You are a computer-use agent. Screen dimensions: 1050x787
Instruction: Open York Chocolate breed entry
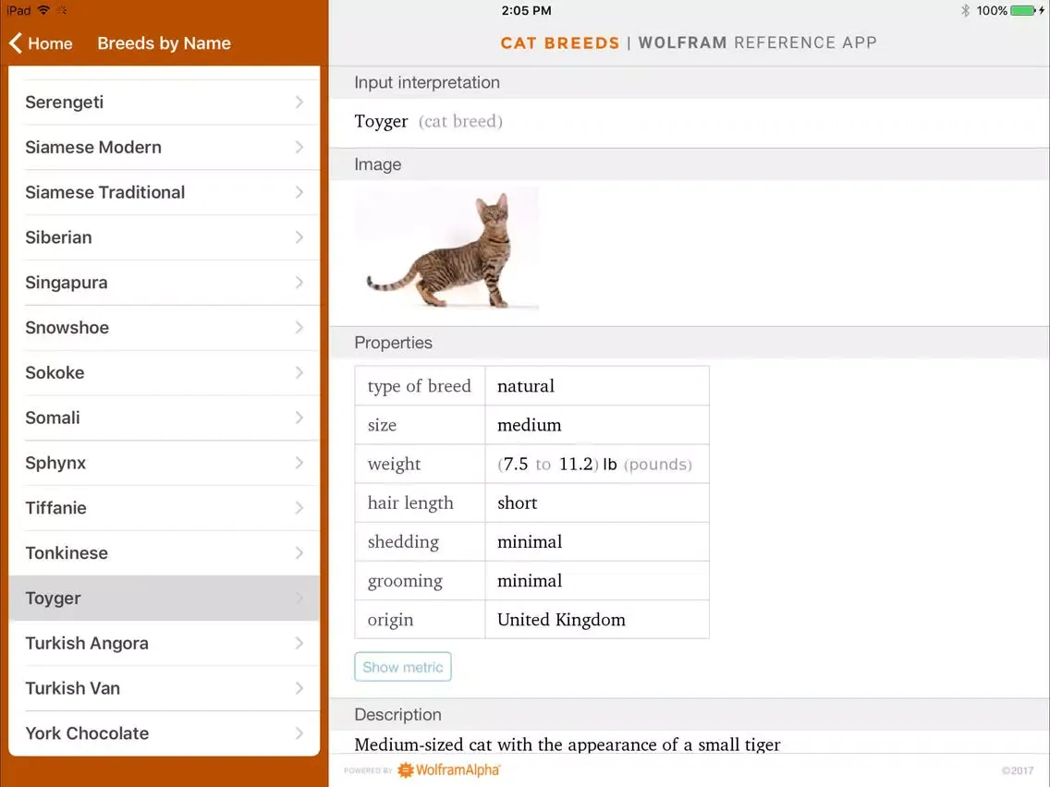[x=165, y=733]
